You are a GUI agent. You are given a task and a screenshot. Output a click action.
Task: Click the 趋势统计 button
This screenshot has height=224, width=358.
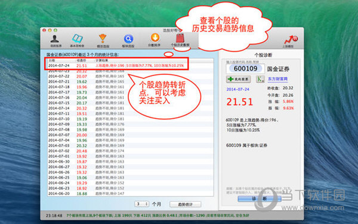(x=185, y=204)
